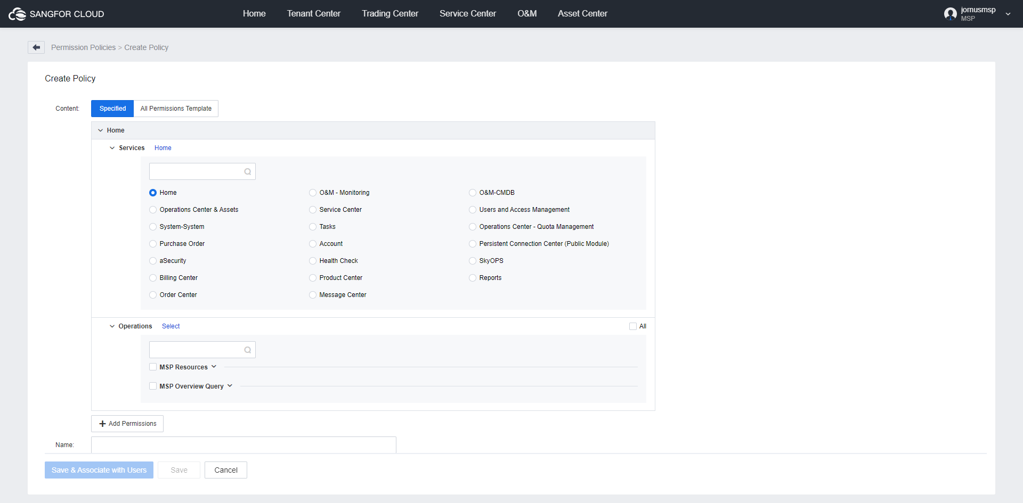Click the Cancel button
1023x503 pixels.
tap(226, 470)
